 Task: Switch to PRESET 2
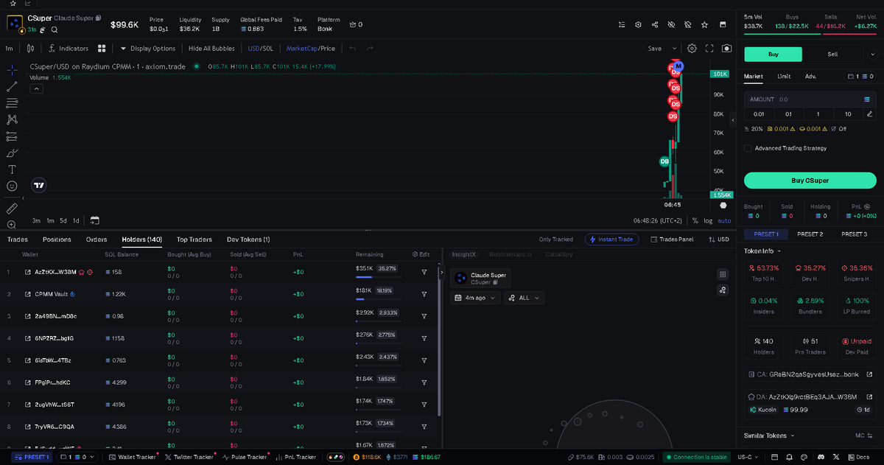810,234
